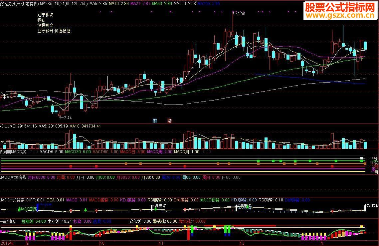Select the MACD底背: 0.00 value

click(x=104, y=200)
